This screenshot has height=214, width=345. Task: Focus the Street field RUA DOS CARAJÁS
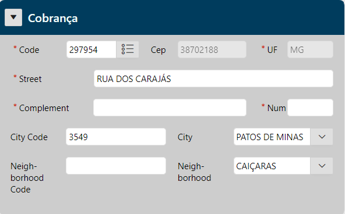[x=213, y=79]
